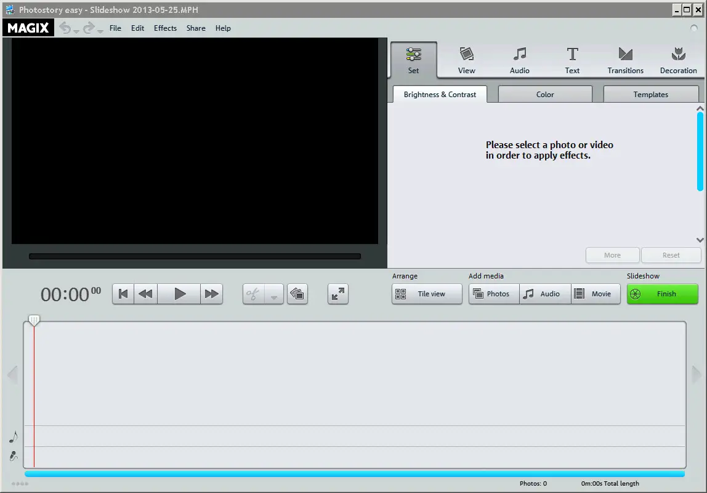Add media with the Movie button
The height and width of the screenshot is (493, 707).
(596, 294)
